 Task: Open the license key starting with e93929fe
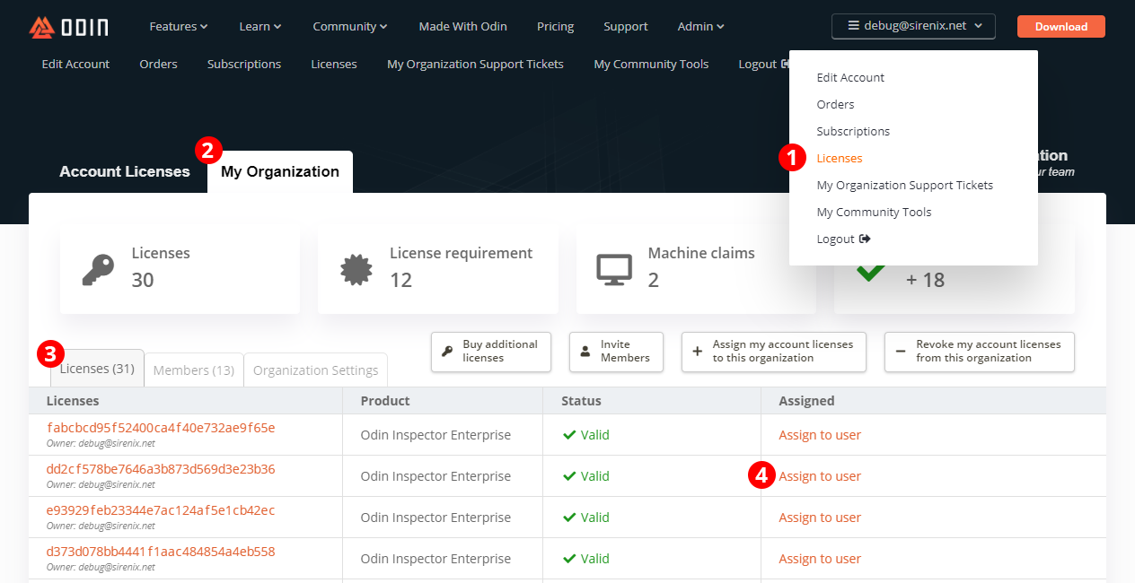[x=161, y=510]
